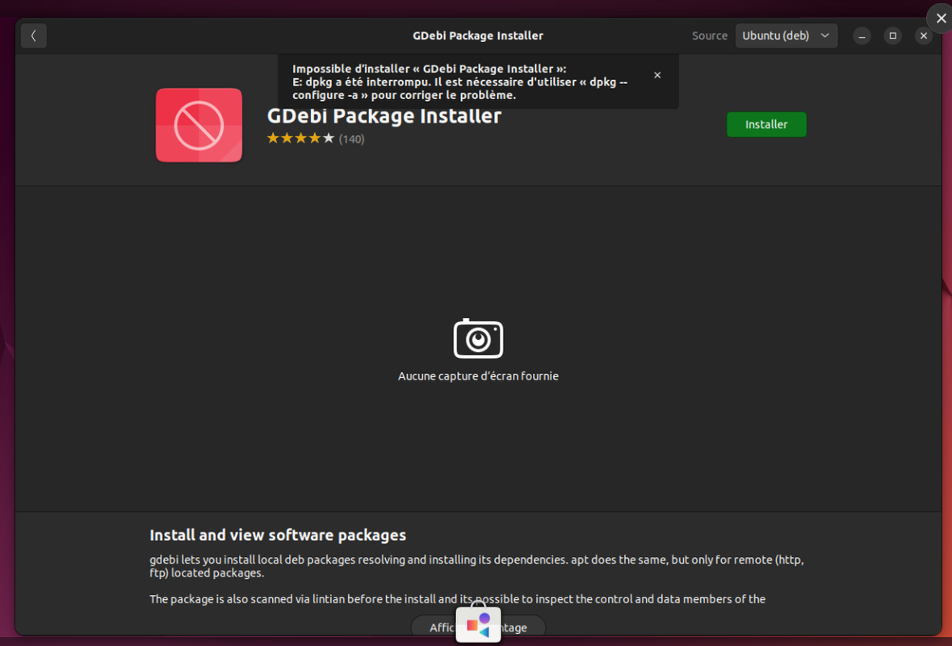Close the GDebi Package Installer window
The height and width of the screenshot is (646, 952).
tap(924, 36)
